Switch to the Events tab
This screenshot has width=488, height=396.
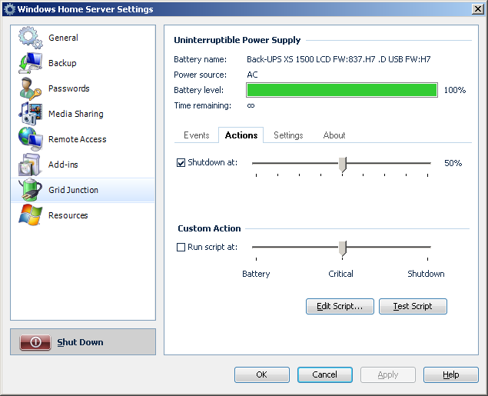tap(197, 135)
